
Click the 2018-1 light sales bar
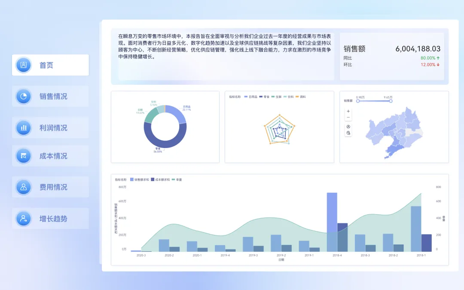[416, 229]
